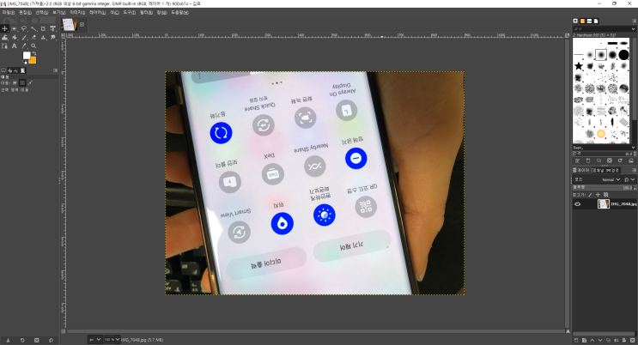Switch to the Fonts tab in brushes dock
This screenshot has height=345, width=638.
[589, 21]
